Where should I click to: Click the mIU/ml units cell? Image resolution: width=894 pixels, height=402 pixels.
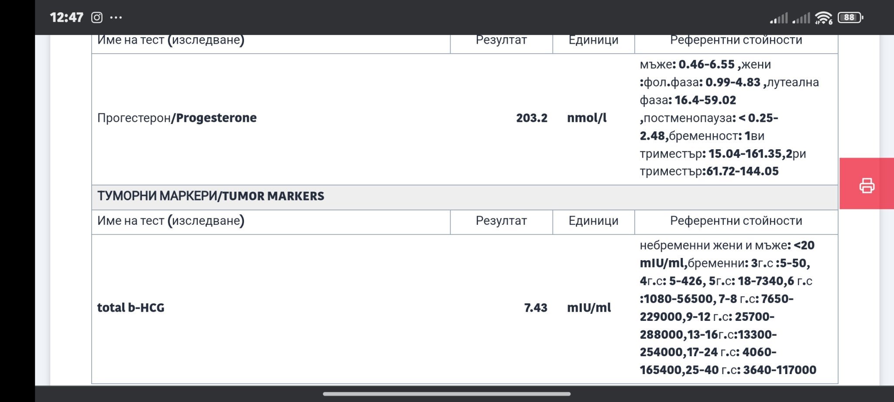click(589, 308)
